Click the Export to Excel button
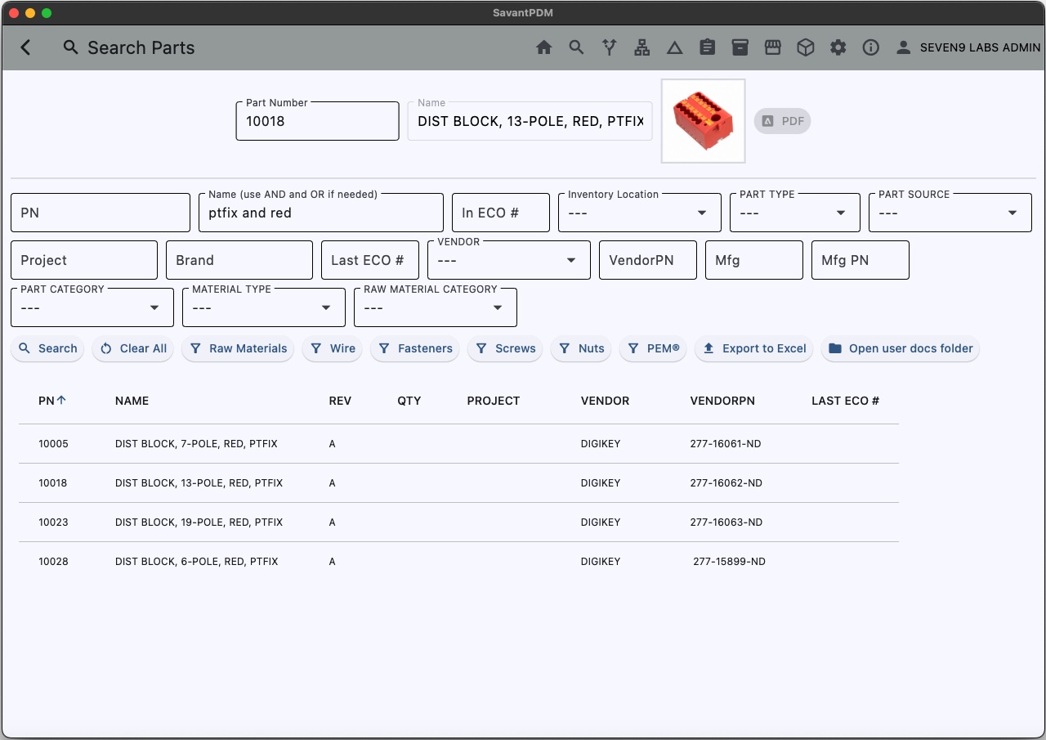This screenshot has height=740, width=1046. click(x=754, y=348)
